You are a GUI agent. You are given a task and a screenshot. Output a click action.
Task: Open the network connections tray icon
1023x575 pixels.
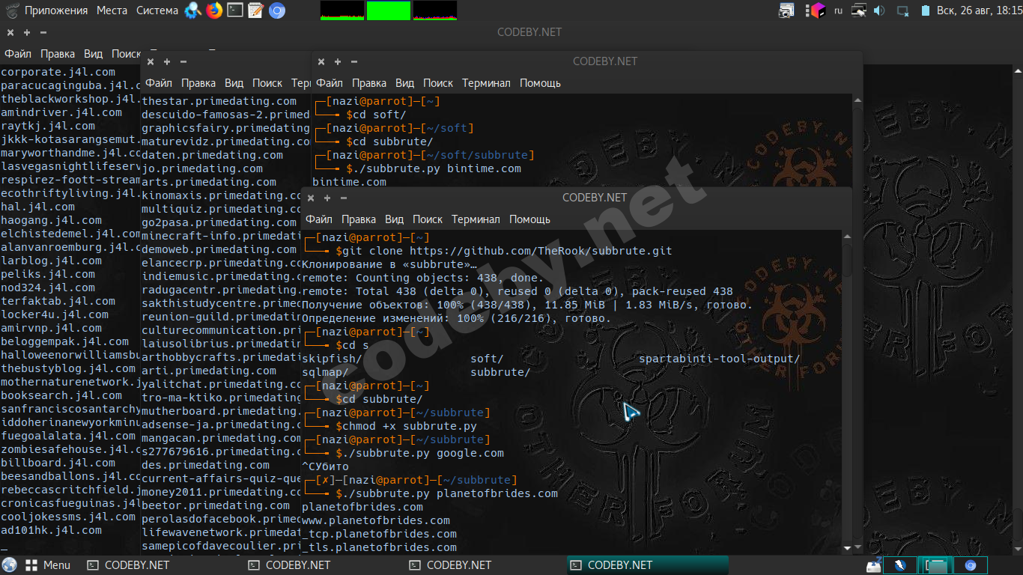[859, 10]
